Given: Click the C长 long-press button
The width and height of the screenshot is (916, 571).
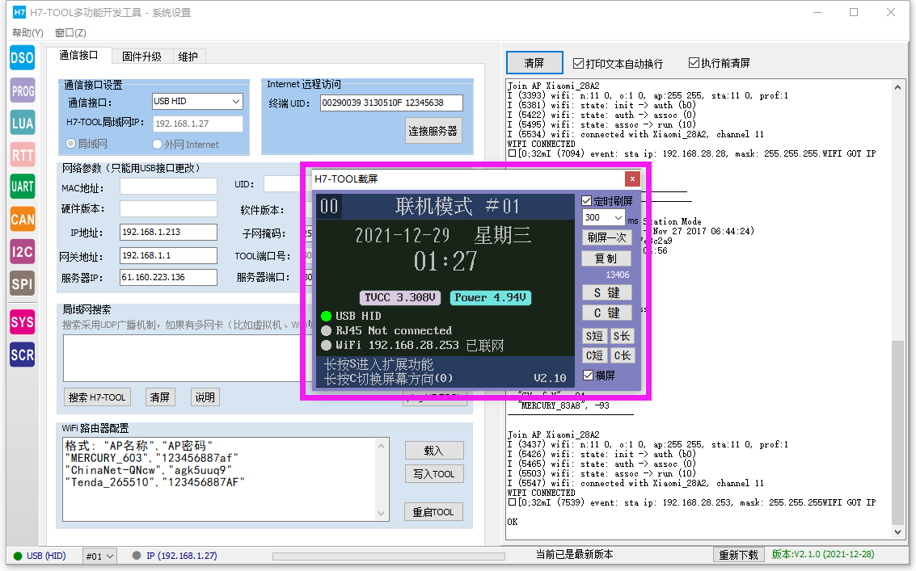Looking at the screenshot, I should click(622, 355).
